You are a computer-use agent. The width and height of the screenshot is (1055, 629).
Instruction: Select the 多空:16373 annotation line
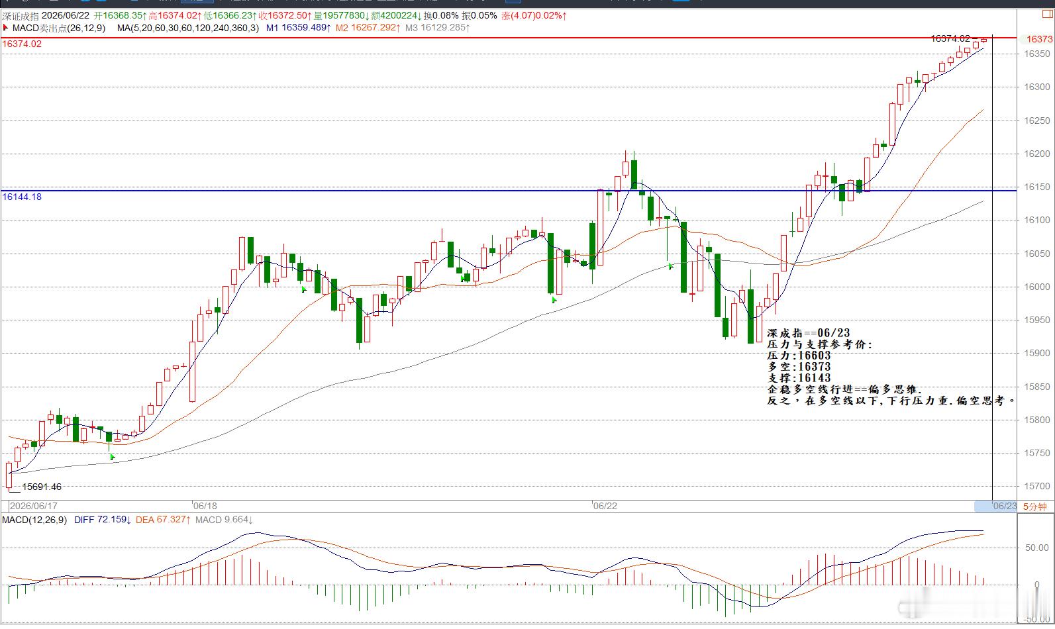(x=799, y=367)
